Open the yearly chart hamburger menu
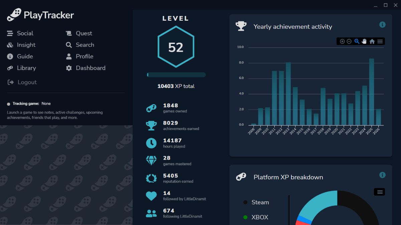The image size is (401, 225). 380,41
